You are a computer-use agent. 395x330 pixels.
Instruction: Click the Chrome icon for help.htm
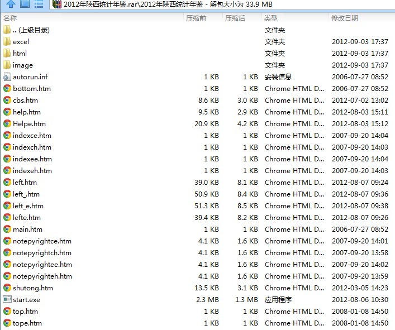tap(7, 112)
